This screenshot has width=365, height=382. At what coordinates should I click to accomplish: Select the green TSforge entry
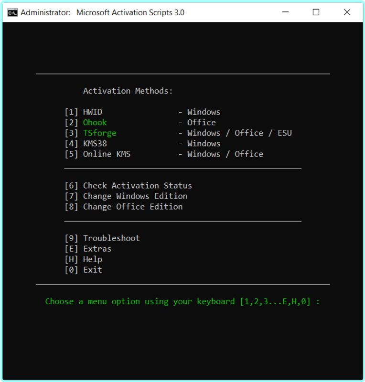point(99,133)
